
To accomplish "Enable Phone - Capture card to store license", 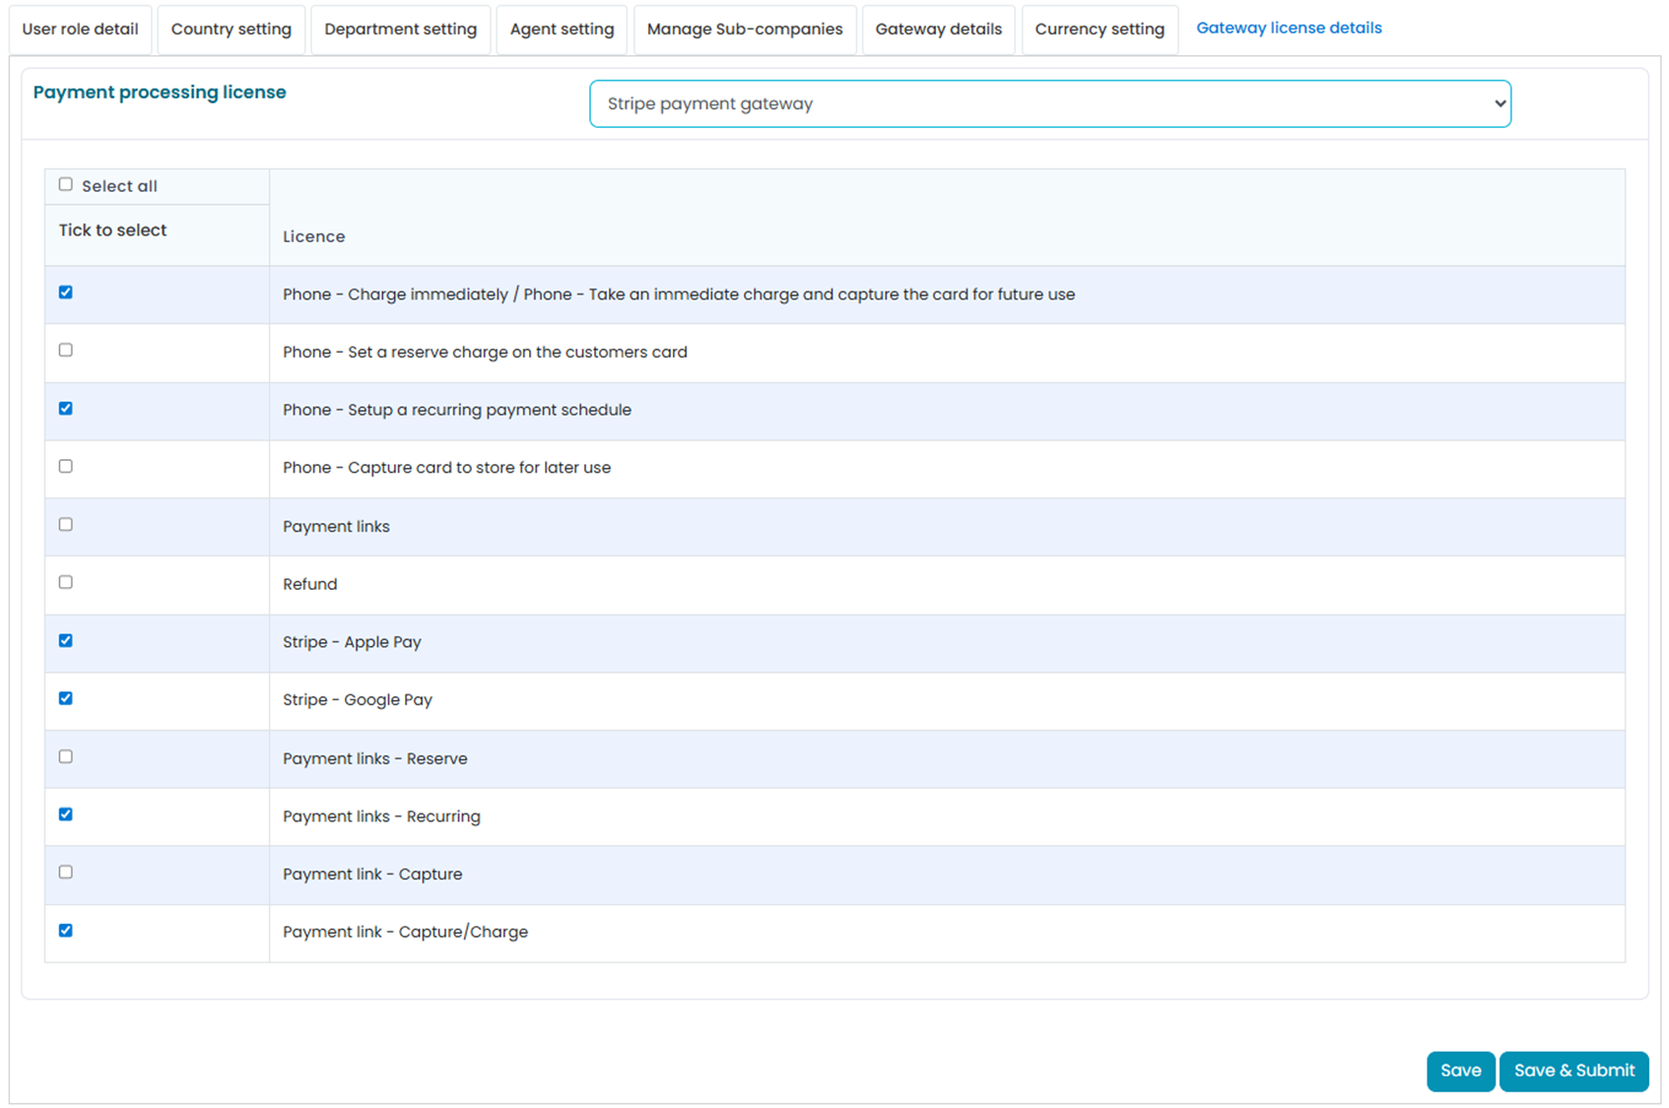I will click(65, 466).
